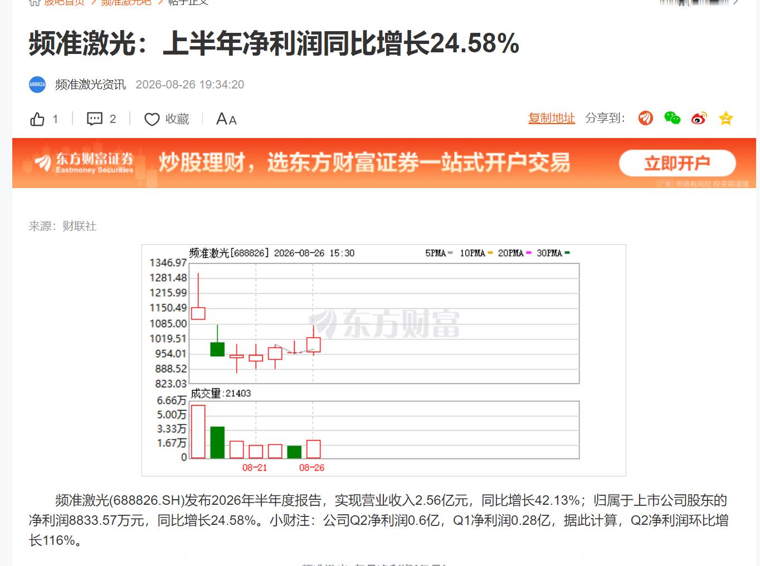
Task: Click the thumbs-up like icon
Action: (37, 119)
